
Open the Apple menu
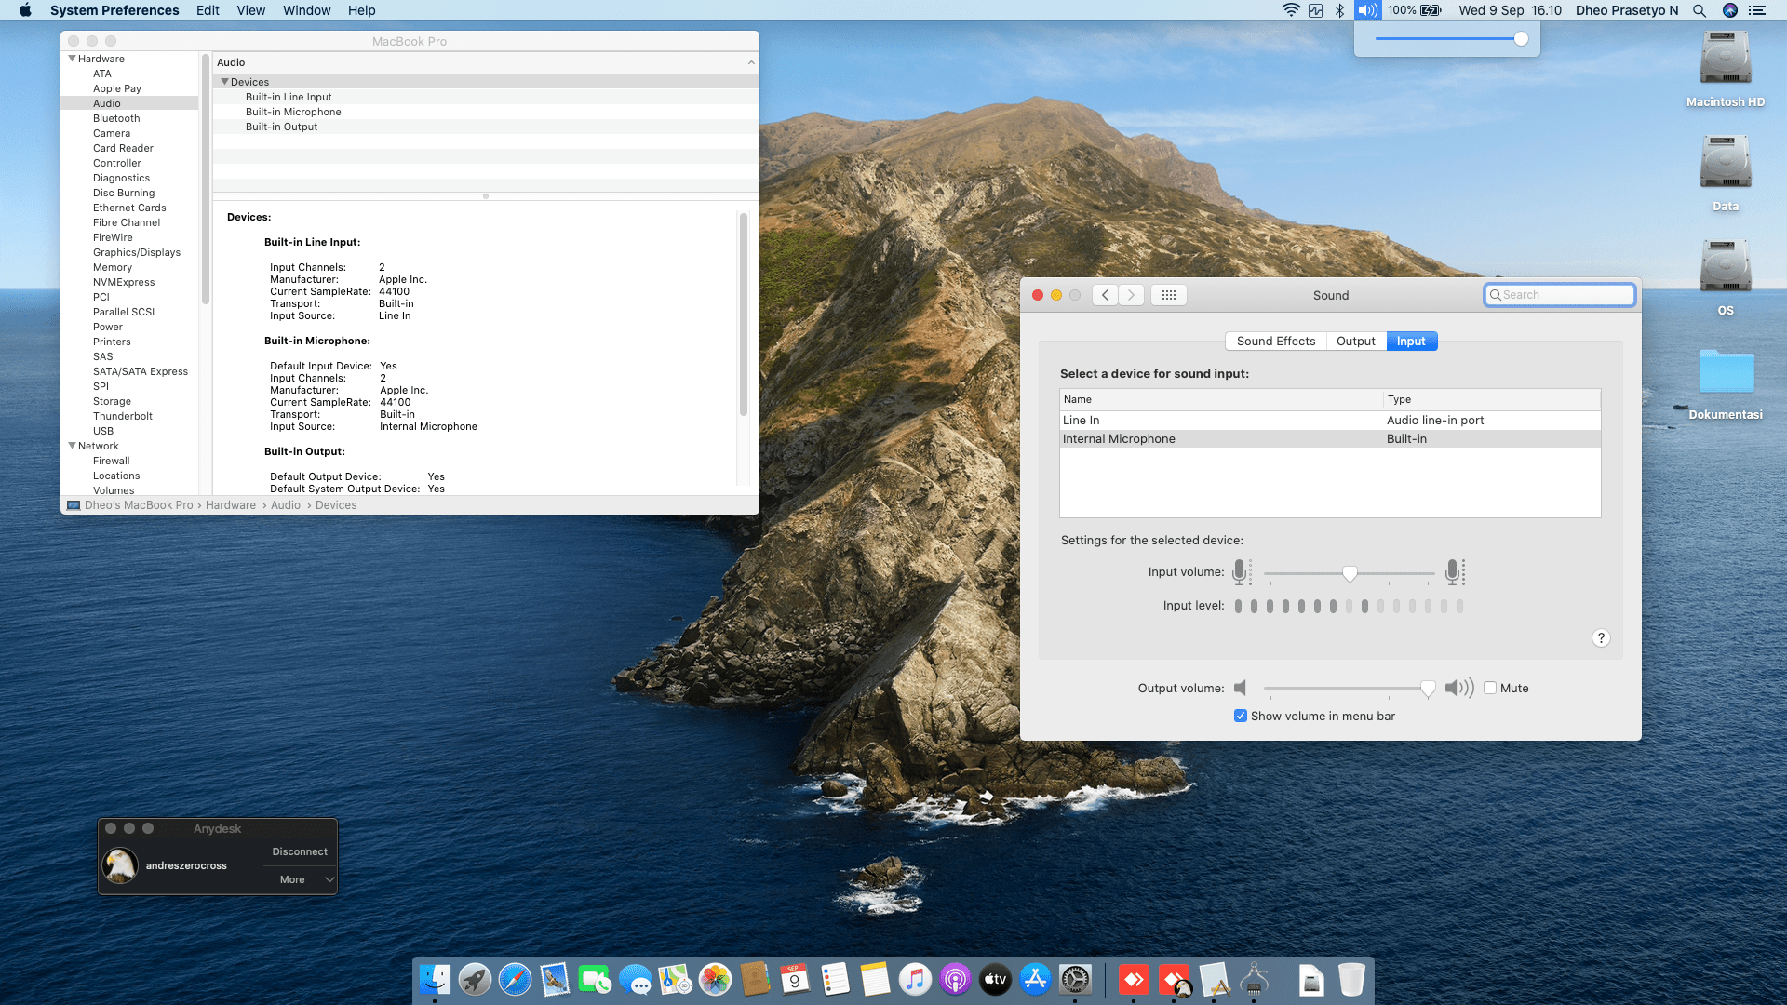(x=25, y=10)
